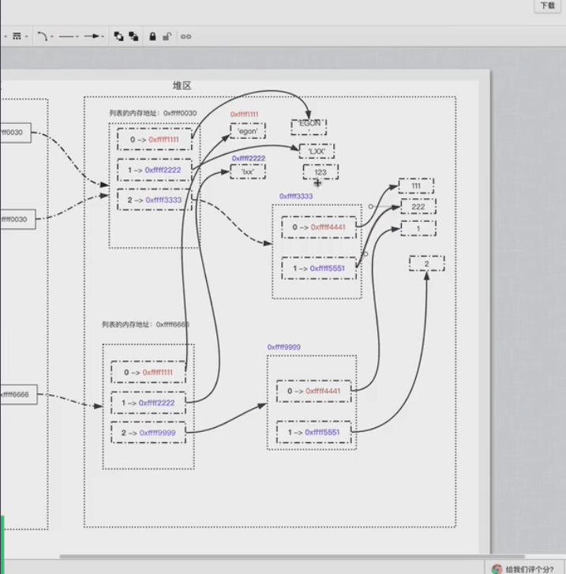This screenshot has width=566, height=574.
Task: Bring selected shape to front
Action: [118, 36]
